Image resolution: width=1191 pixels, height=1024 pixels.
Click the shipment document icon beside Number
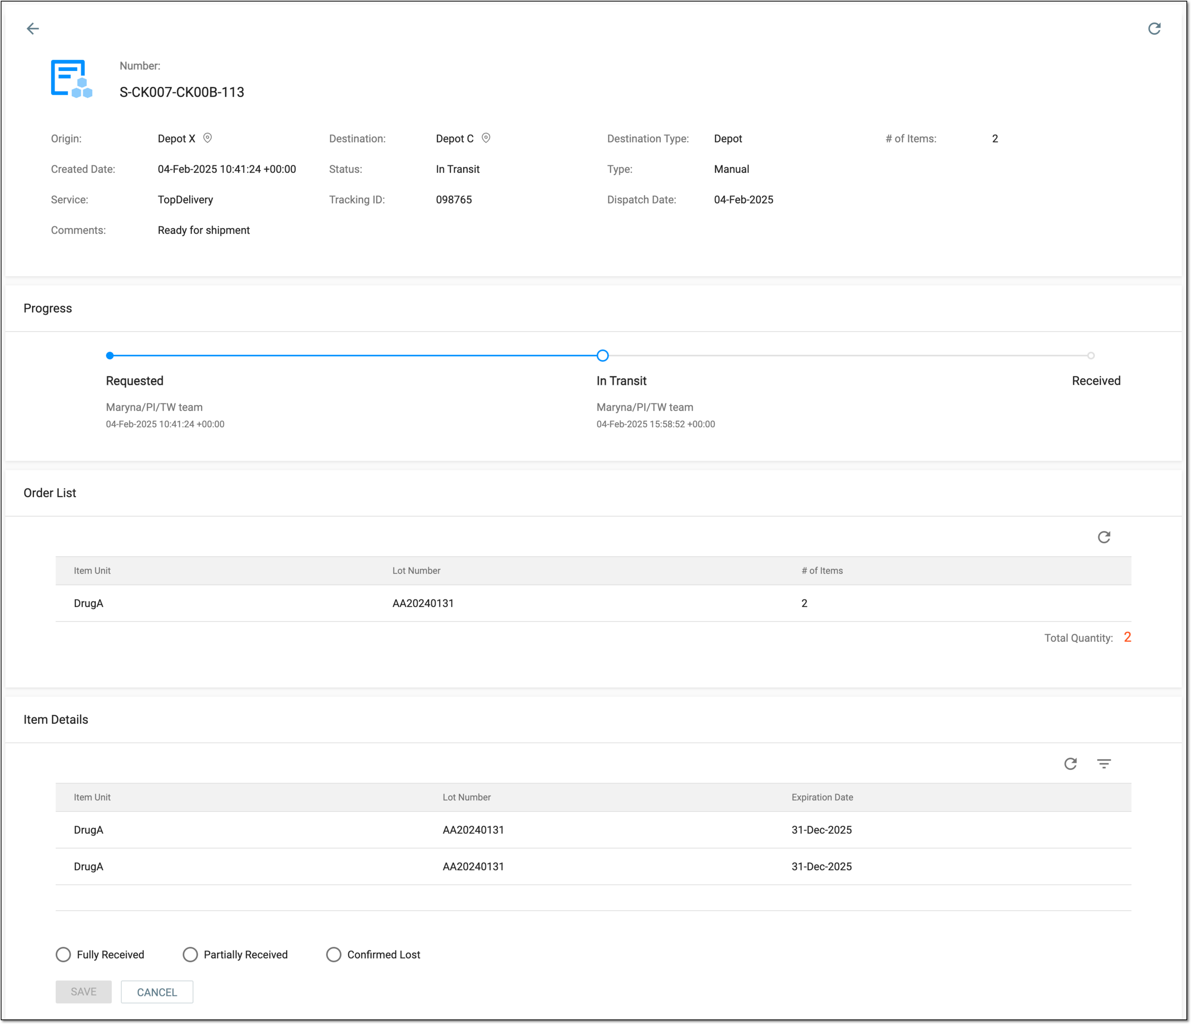pos(71,79)
